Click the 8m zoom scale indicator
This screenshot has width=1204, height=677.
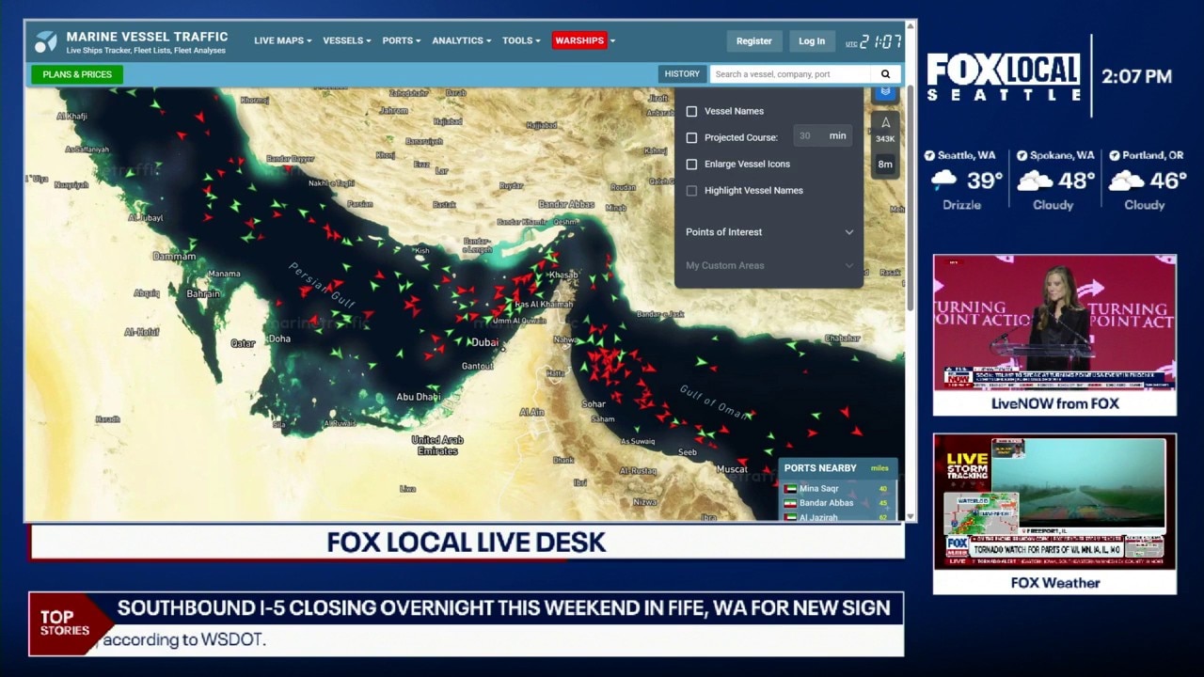[884, 164]
